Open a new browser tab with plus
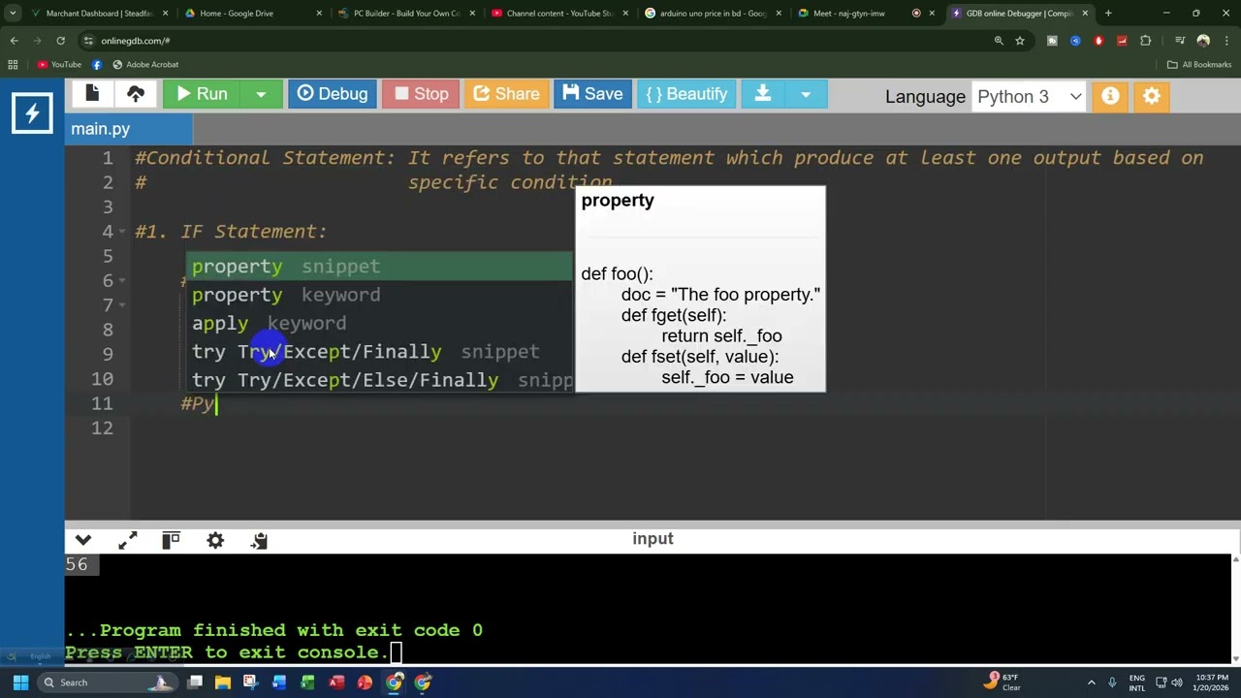 [x=1108, y=14]
